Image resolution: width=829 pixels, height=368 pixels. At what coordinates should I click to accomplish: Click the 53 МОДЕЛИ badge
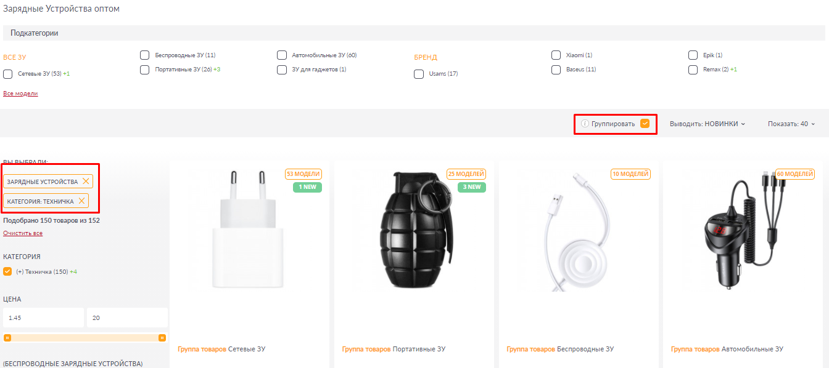point(303,174)
